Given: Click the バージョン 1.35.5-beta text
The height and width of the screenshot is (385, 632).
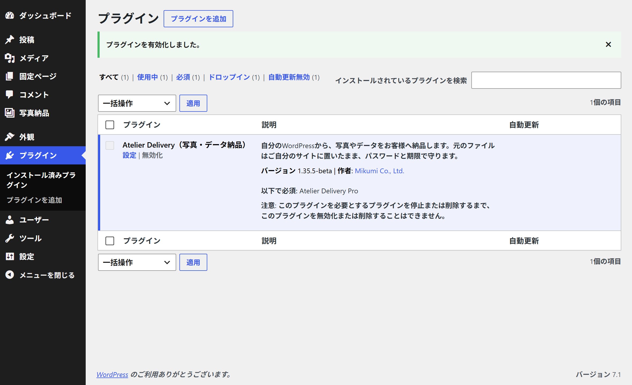Looking at the screenshot, I should click(x=296, y=171).
